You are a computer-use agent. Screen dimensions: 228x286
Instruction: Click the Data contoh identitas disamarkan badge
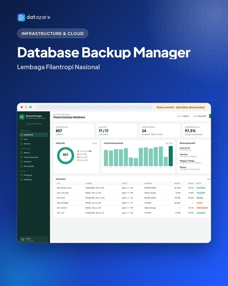click(x=181, y=107)
